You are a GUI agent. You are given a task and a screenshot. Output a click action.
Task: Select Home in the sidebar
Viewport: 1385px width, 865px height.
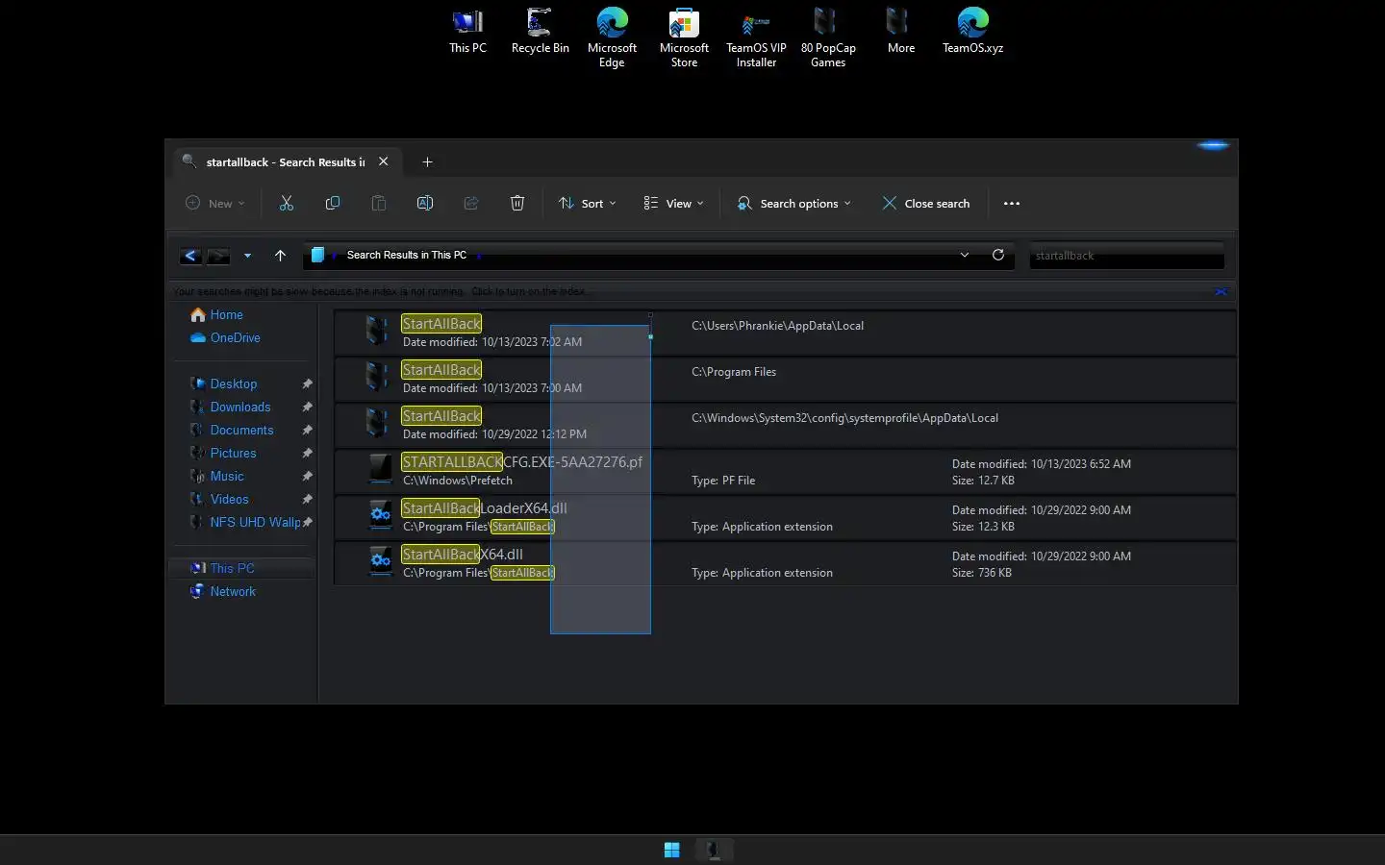226,314
